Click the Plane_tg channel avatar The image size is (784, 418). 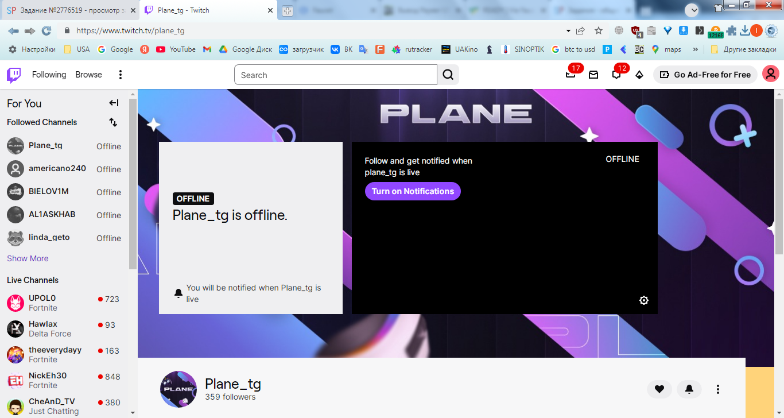(x=178, y=389)
